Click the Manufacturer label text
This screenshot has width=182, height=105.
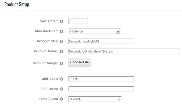pyautogui.click(x=47, y=31)
